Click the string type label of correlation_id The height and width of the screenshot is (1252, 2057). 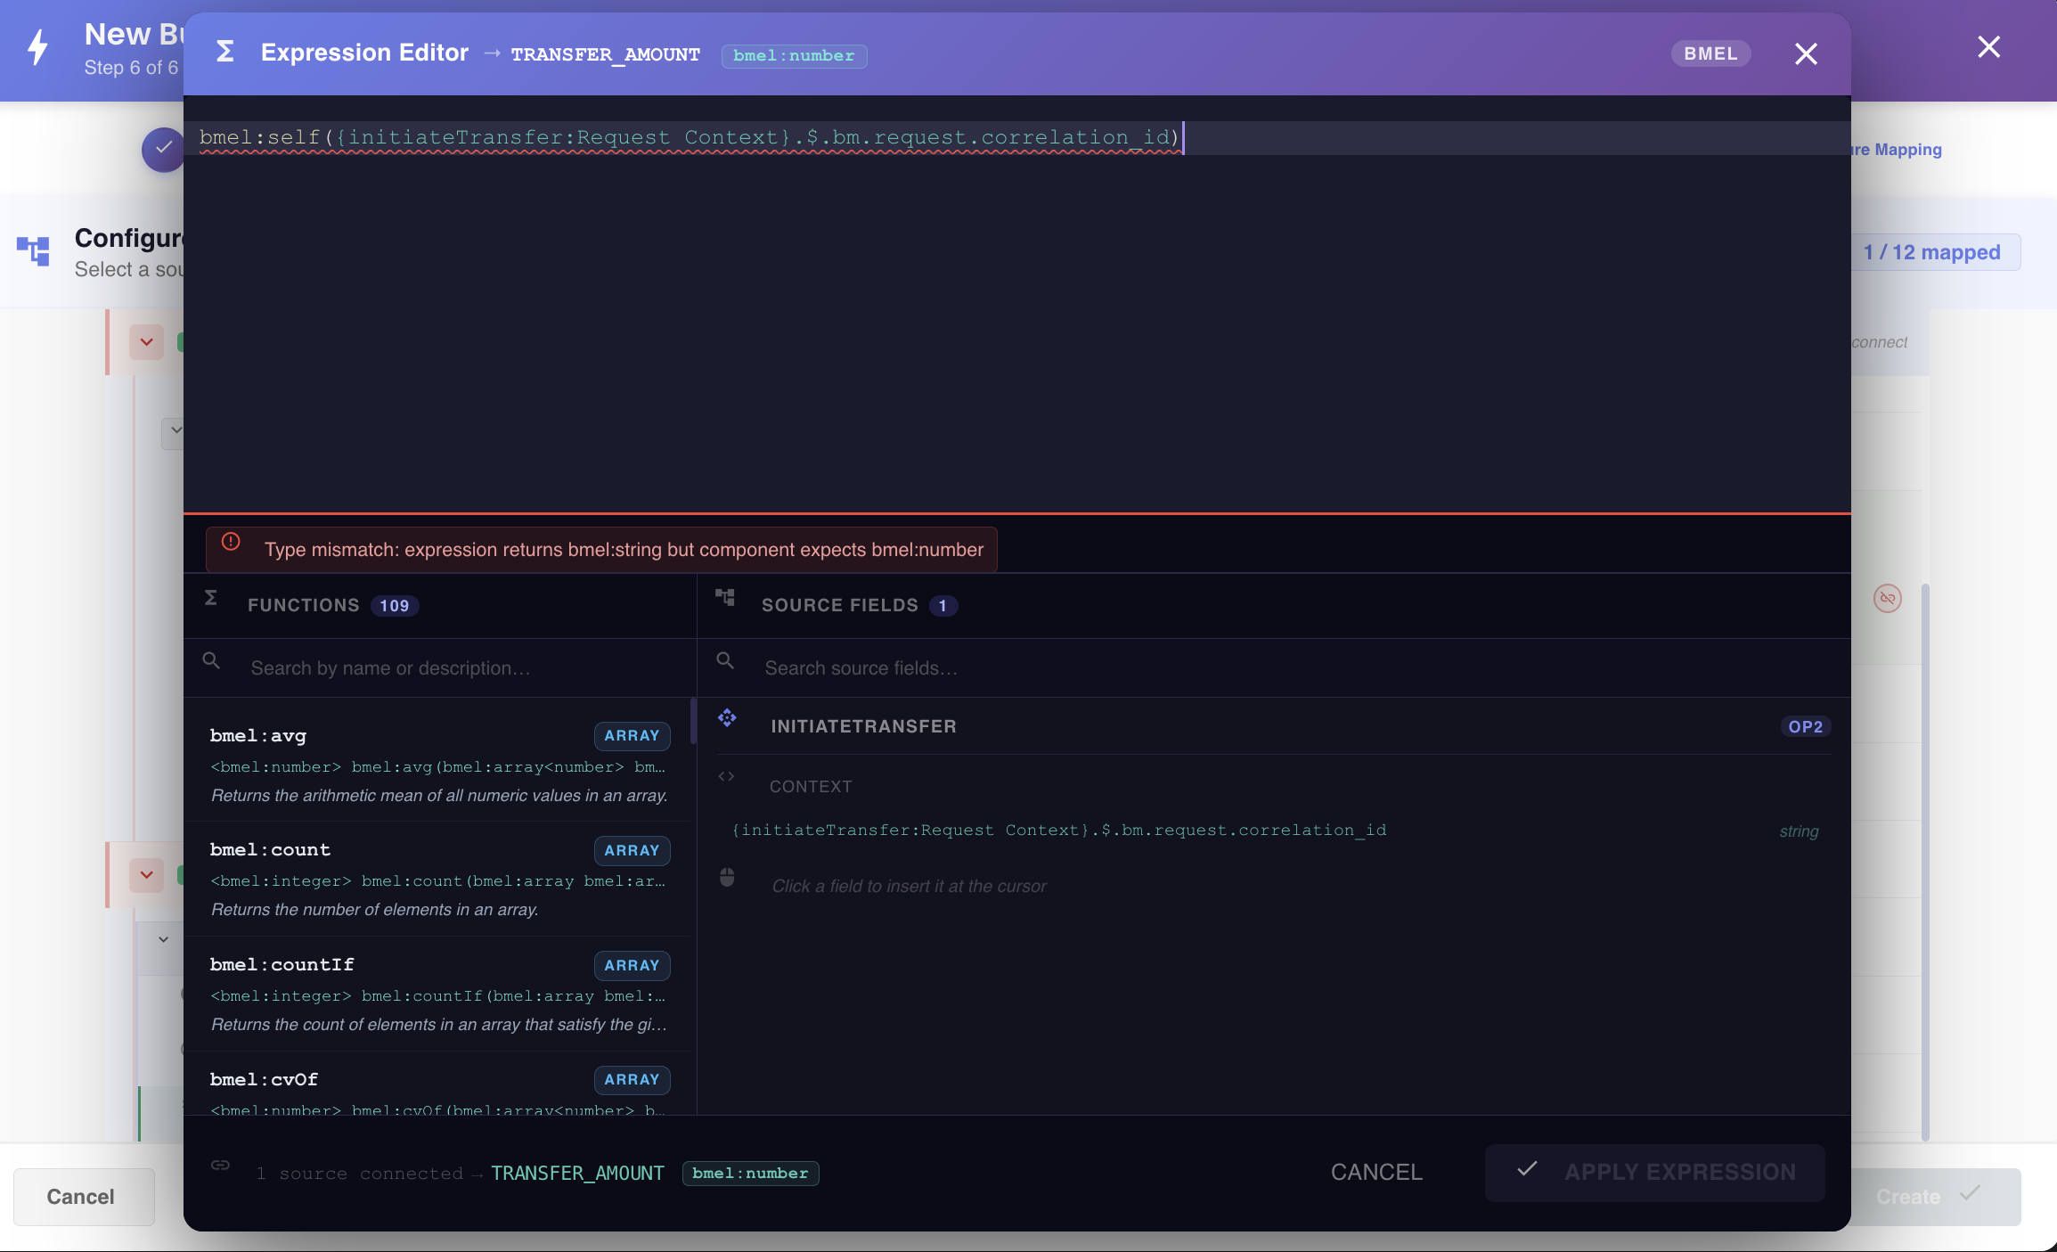pos(1799,831)
